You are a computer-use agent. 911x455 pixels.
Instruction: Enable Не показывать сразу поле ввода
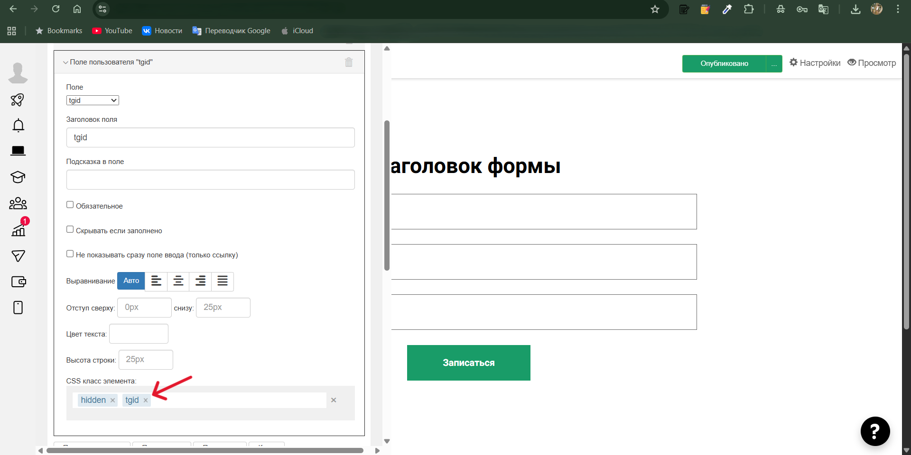point(70,253)
